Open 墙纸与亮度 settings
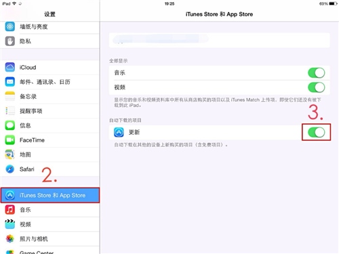The width and height of the screenshot is (339, 254). tap(49, 26)
